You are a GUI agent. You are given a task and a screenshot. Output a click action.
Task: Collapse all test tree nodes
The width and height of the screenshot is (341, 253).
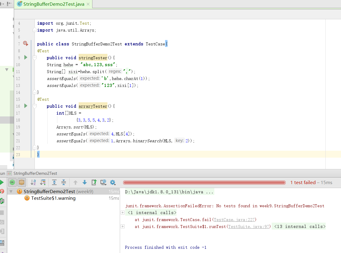pyautogui.click(x=64, y=182)
